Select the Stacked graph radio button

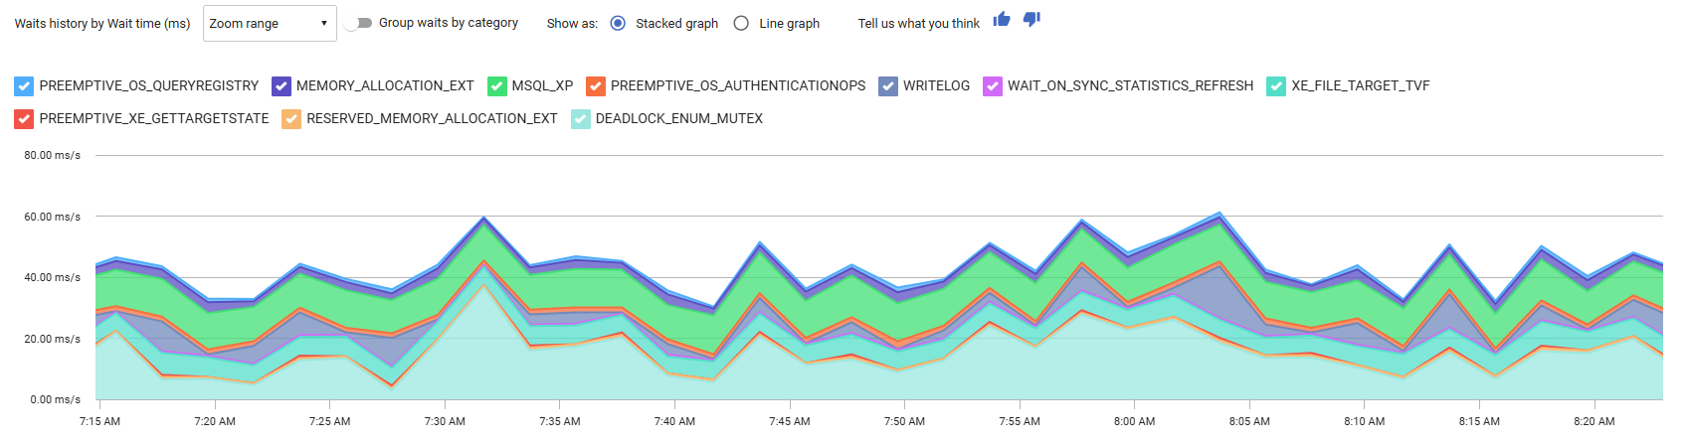pos(618,23)
